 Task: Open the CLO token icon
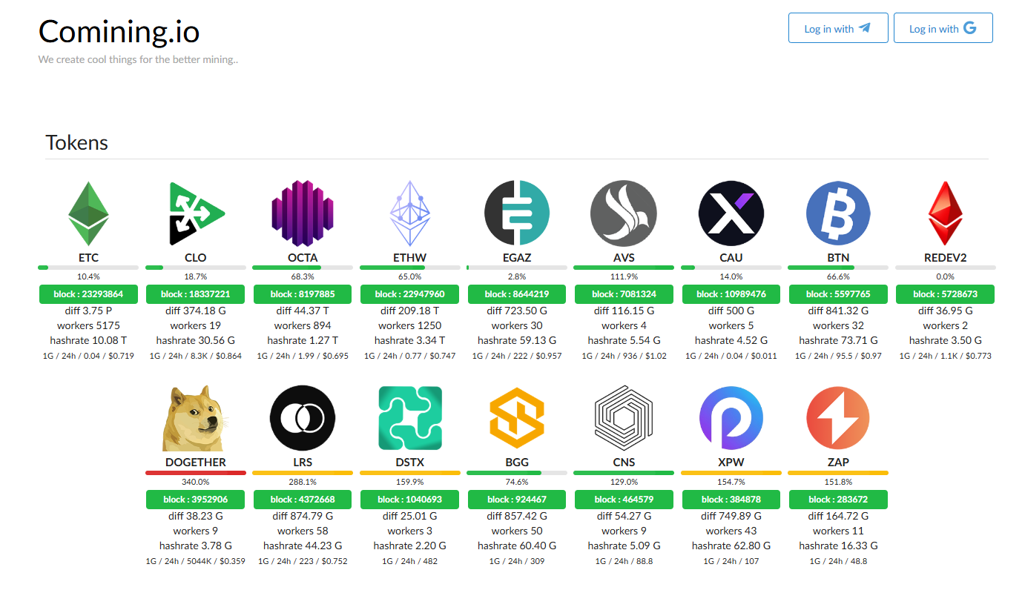(x=196, y=213)
